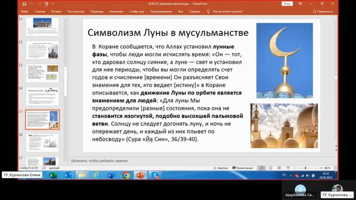Undo the last action
356x200 pixels.
click(32, 4)
